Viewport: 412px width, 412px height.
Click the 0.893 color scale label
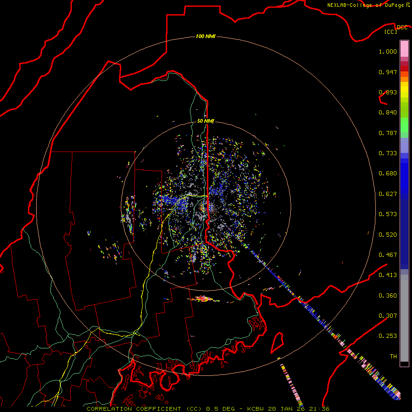(388, 92)
